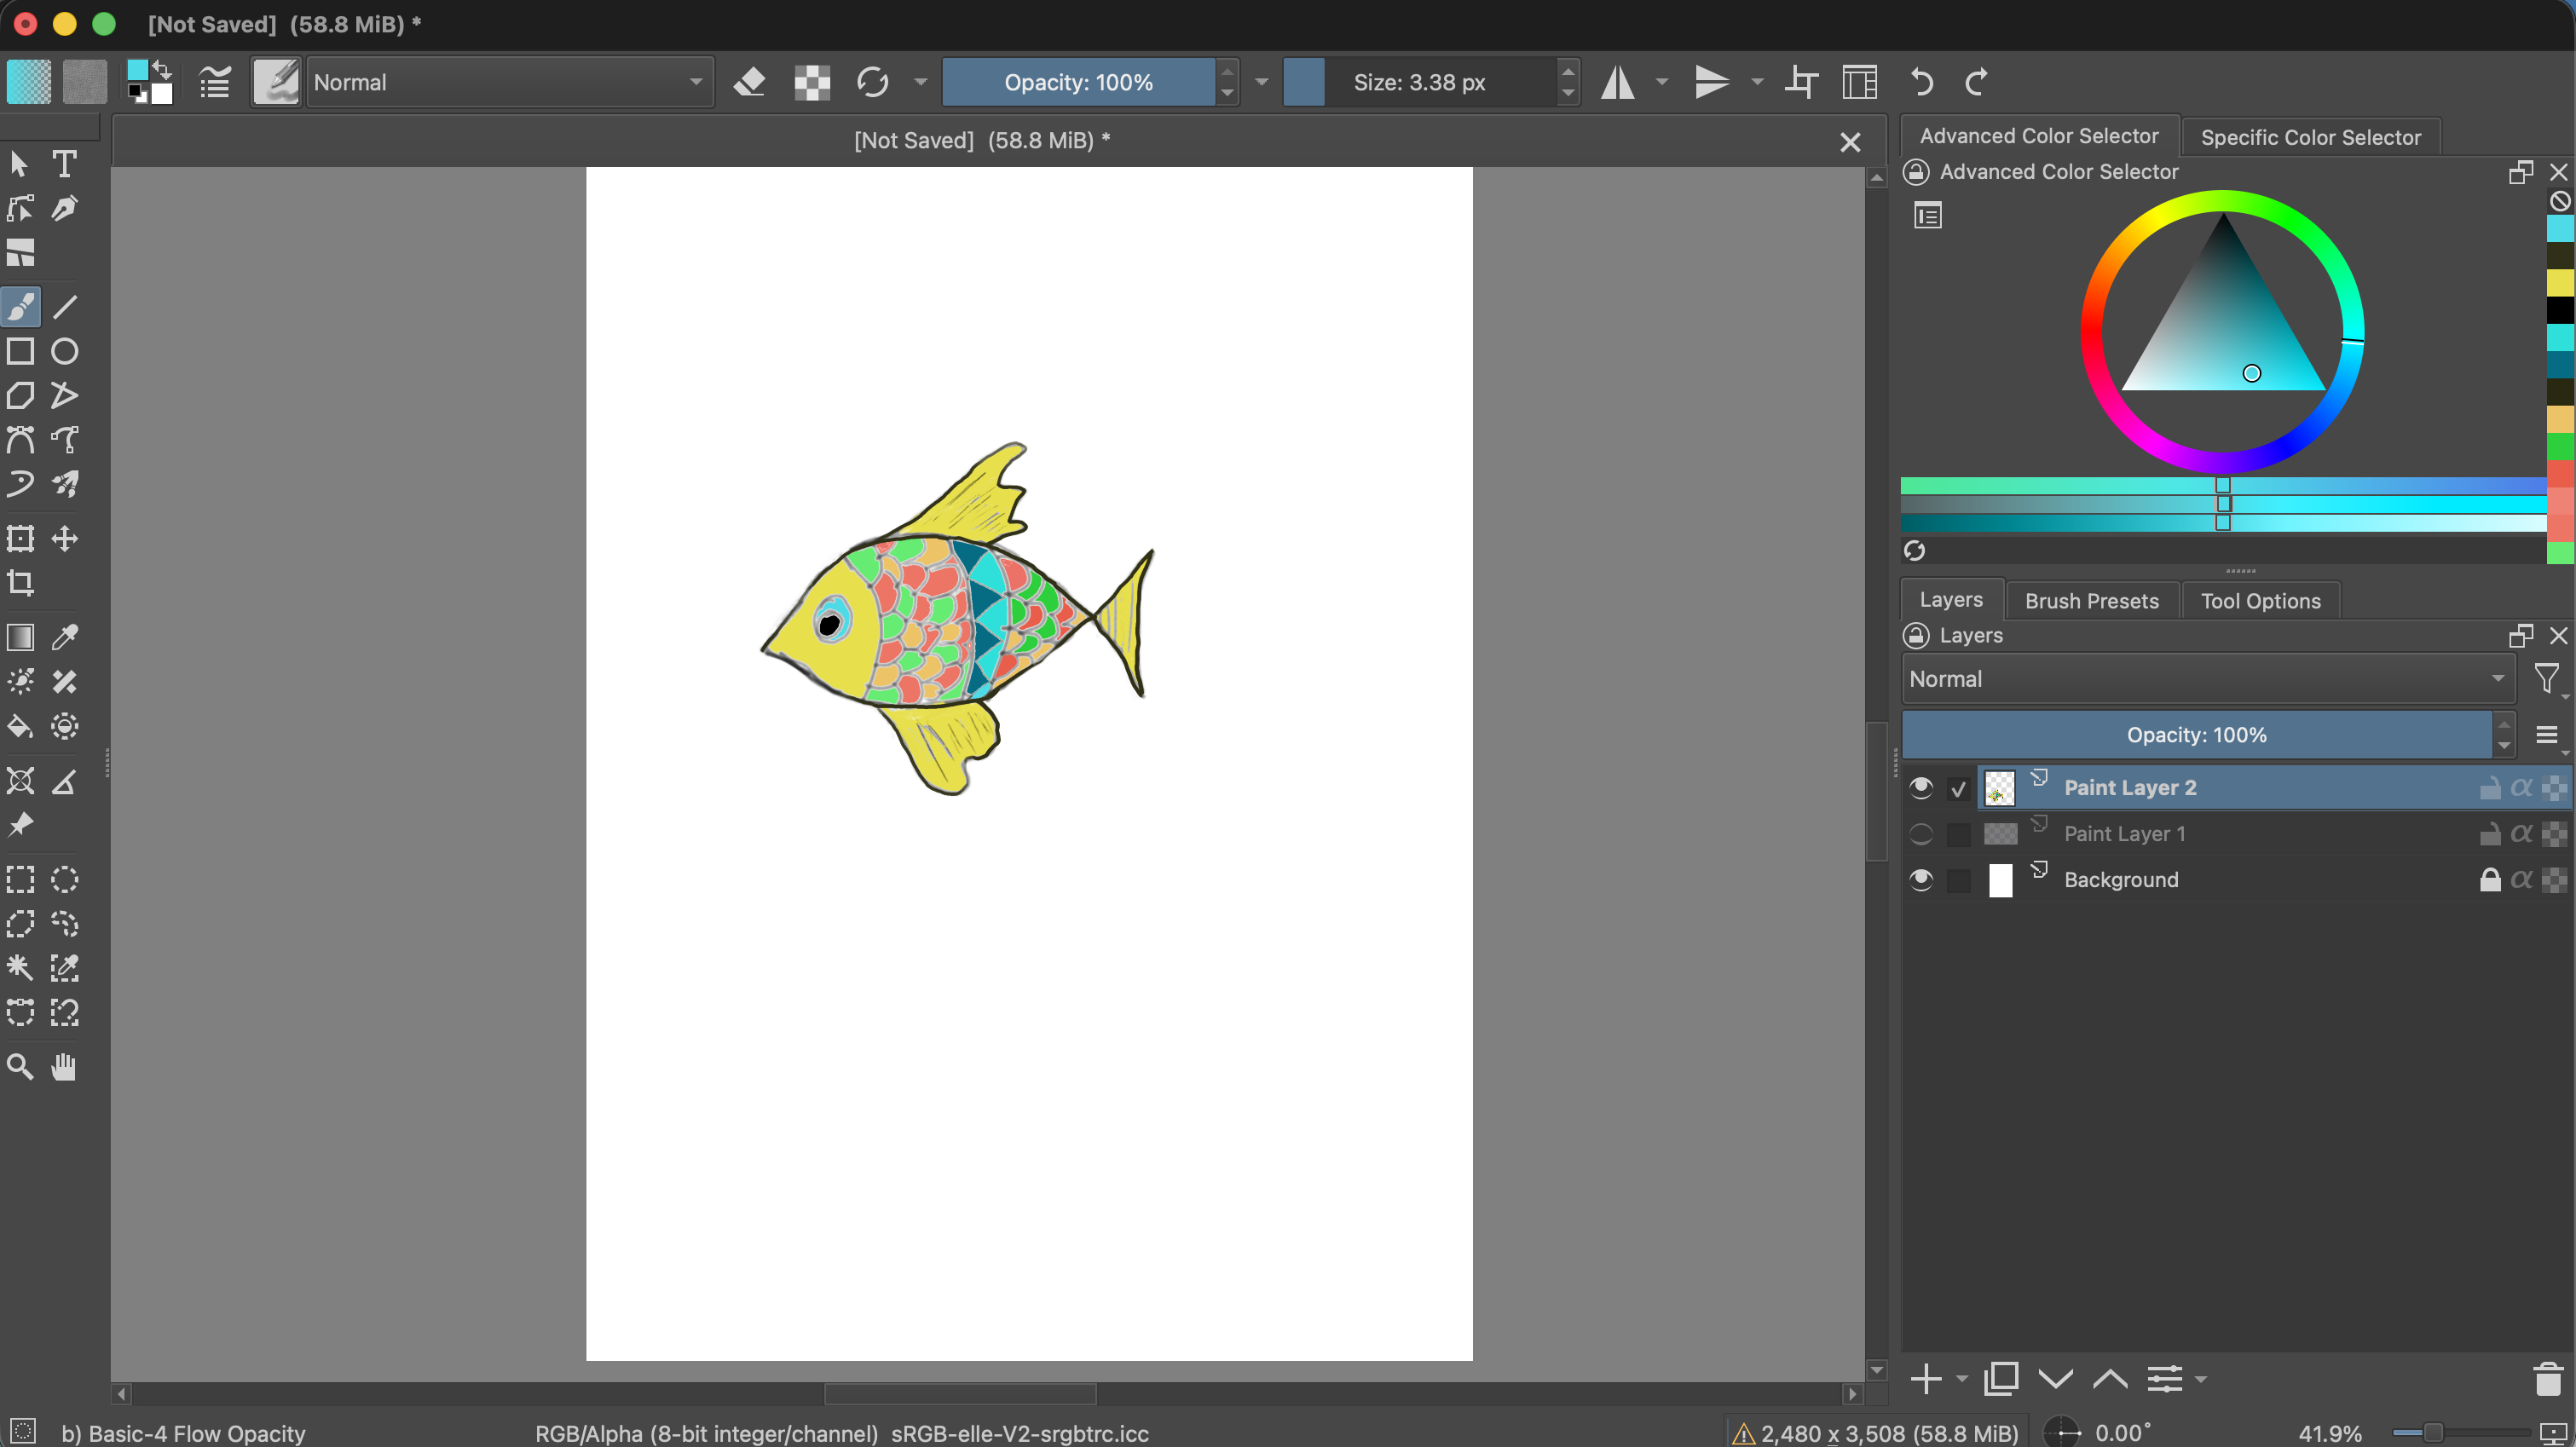Show Paint Layer 1 visibility
The width and height of the screenshot is (2576, 1447).
coord(1921,834)
